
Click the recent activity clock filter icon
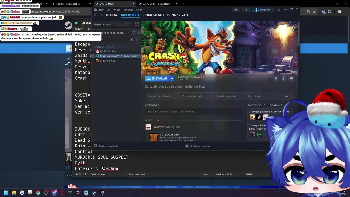click(x=134, y=33)
